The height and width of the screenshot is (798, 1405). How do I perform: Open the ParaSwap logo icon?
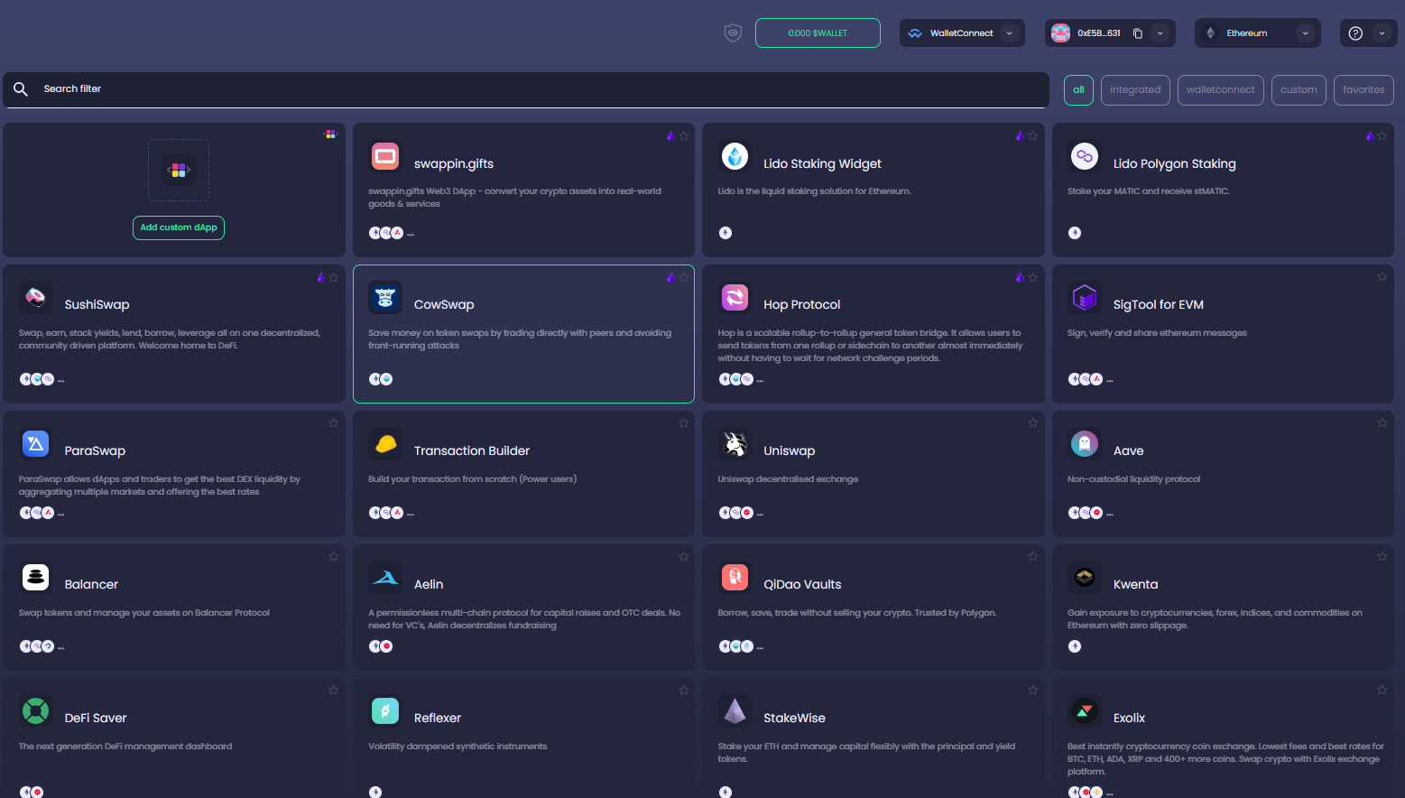click(35, 443)
